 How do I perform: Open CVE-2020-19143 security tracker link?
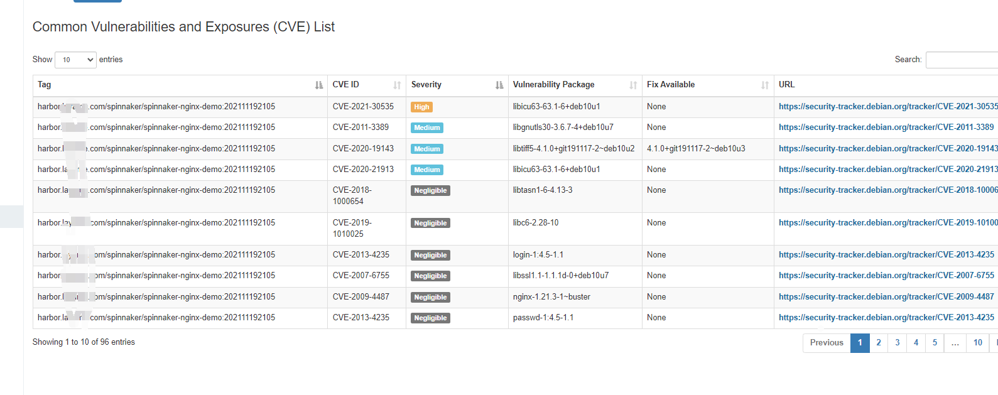(888, 149)
